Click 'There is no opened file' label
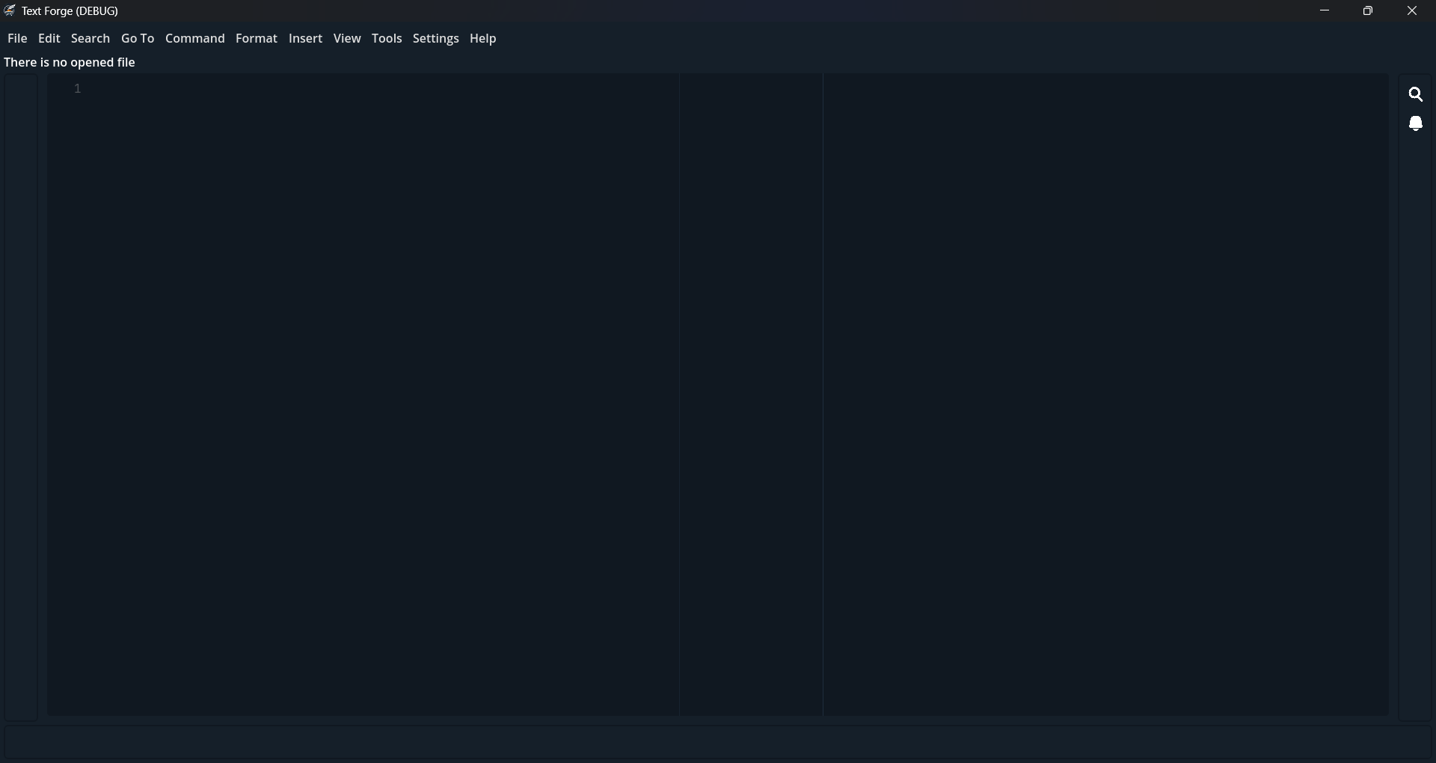Screen dimensions: 1436x763 [70, 63]
